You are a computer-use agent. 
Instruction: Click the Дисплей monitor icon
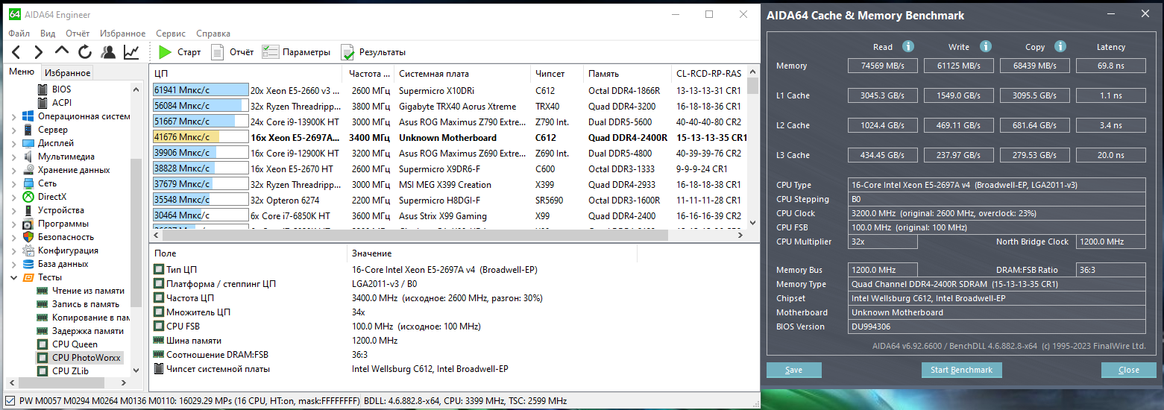[28, 143]
